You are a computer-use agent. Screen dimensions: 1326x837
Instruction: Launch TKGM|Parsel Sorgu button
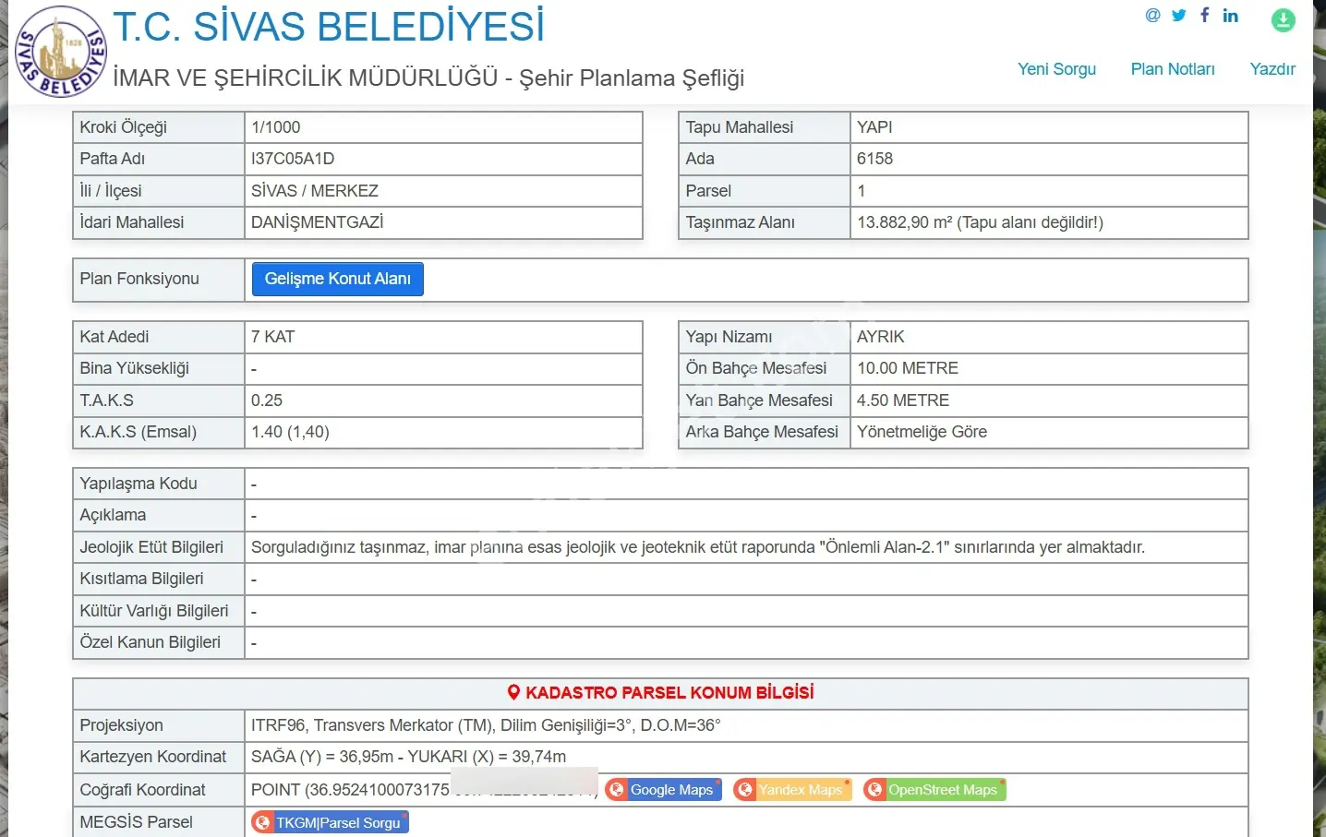pos(330,822)
